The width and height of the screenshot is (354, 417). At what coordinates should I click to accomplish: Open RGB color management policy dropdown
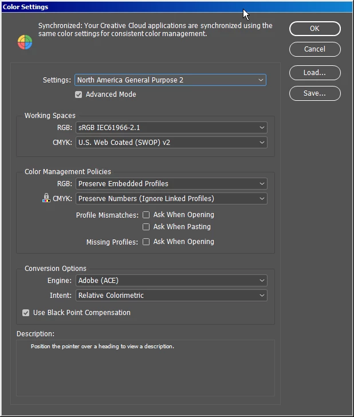tap(171, 184)
